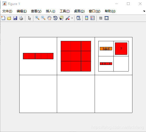
Task: Select the Brush data tool
Action: (x=68, y=18)
